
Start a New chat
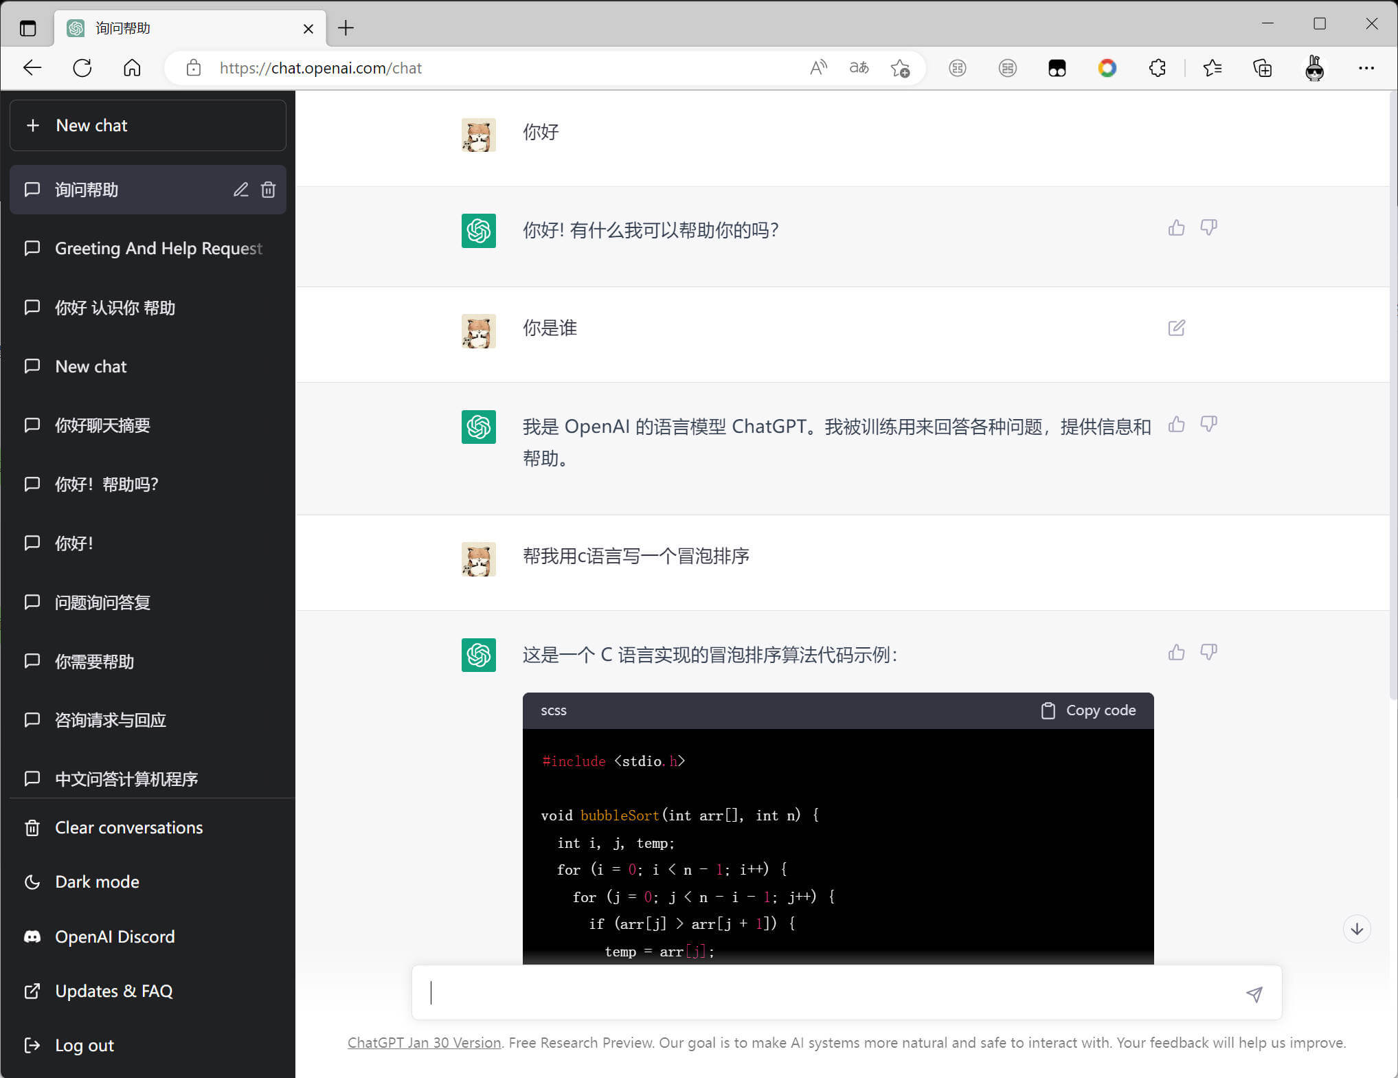click(148, 125)
